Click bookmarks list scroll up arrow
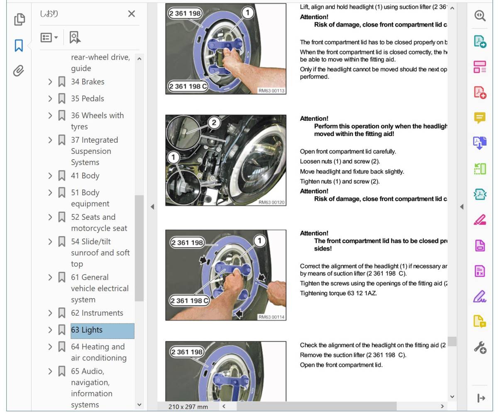The height and width of the screenshot is (416, 498). pos(139,59)
